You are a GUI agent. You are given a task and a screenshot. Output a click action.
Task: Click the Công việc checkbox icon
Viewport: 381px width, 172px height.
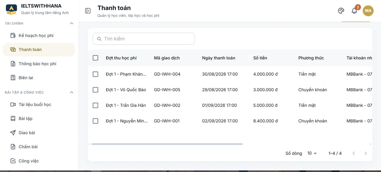pyautogui.click(x=13, y=161)
